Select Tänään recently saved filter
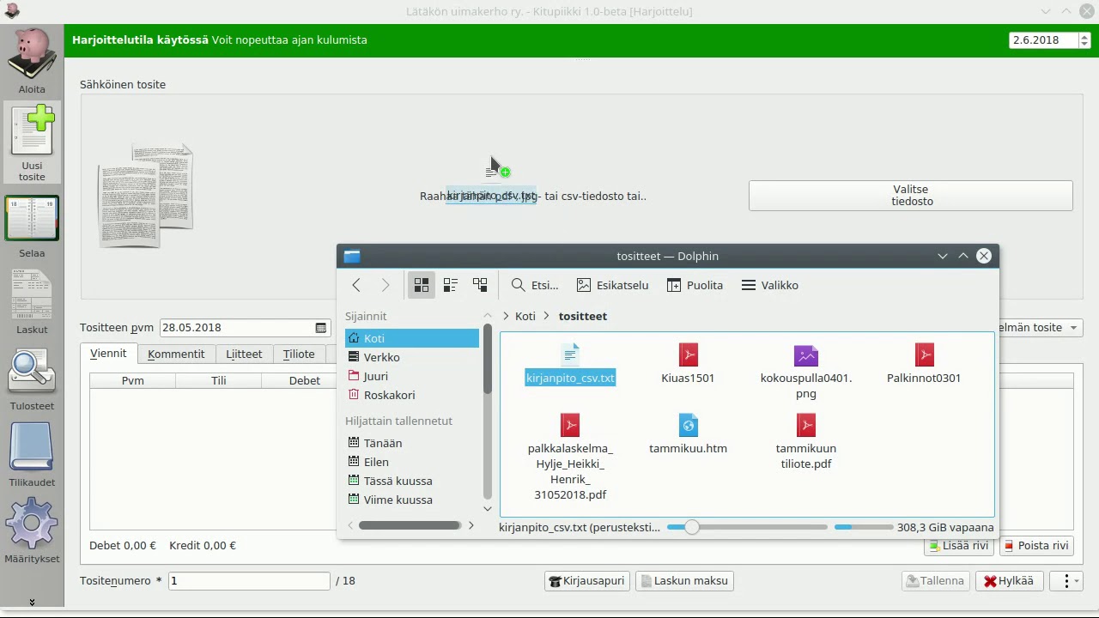This screenshot has width=1099, height=618. tap(412, 443)
